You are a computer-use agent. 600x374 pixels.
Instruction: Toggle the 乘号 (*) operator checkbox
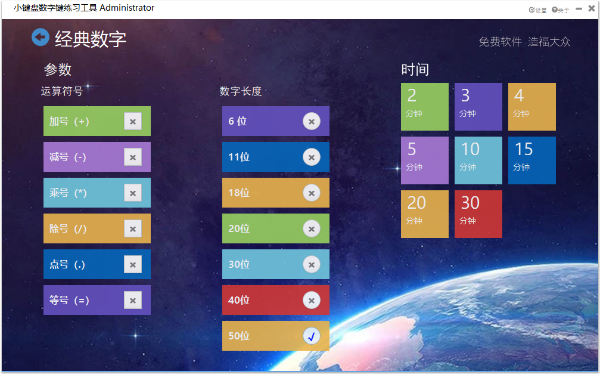point(133,193)
